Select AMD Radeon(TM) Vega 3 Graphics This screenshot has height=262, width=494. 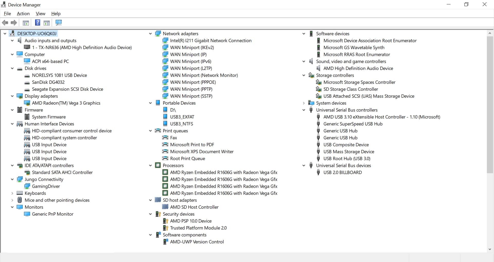pos(66,103)
